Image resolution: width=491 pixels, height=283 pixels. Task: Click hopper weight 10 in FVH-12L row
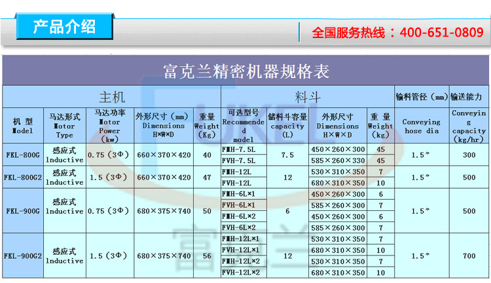click(381, 183)
